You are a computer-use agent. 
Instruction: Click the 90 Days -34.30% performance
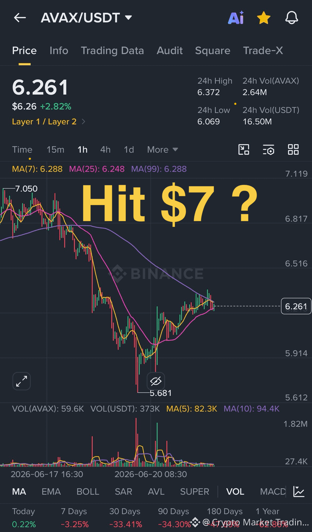tap(174, 518)
